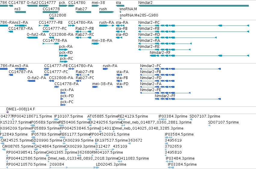Select the mei-38 gene label

click(98, 3)
